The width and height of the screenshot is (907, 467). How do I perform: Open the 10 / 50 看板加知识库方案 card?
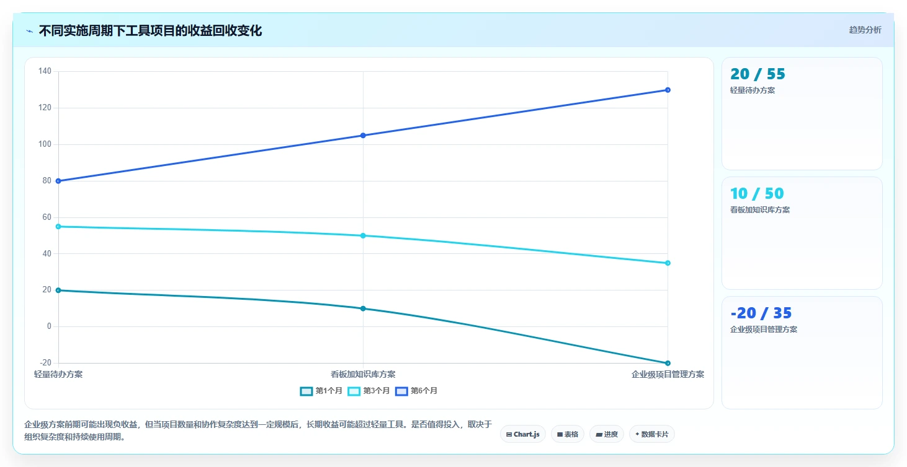pyautogui.click(x=802, y=233)
